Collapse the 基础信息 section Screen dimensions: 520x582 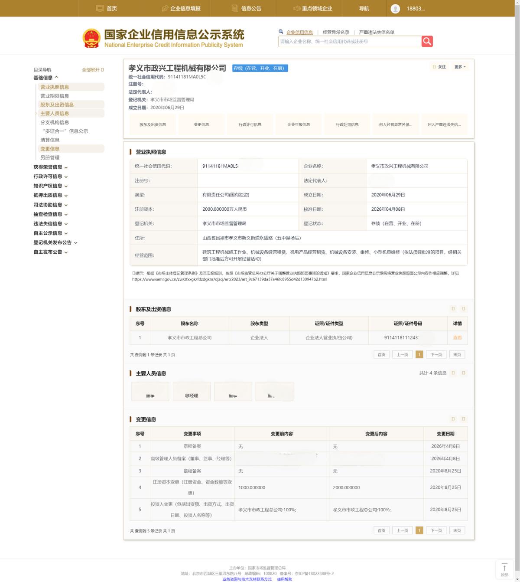click(46, 78)
